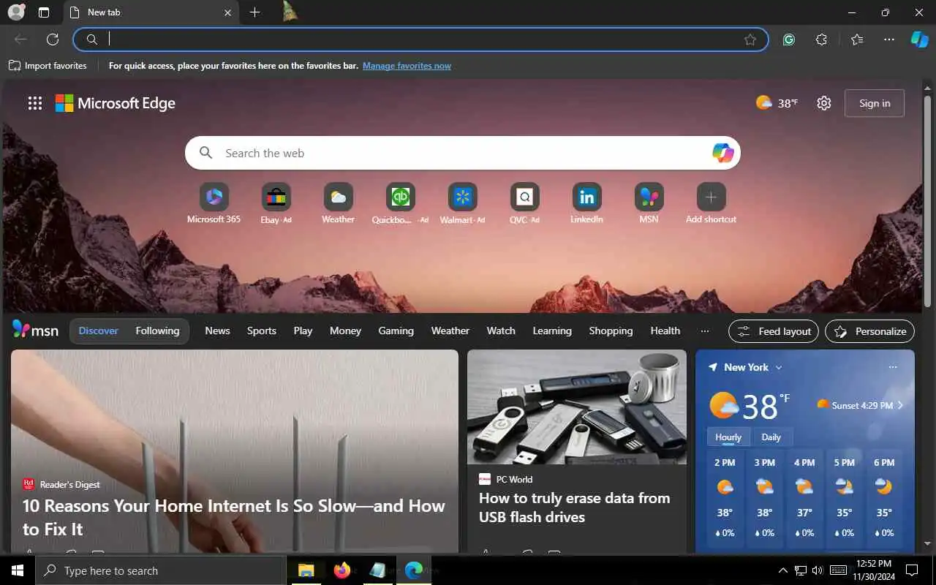Open the Copilot sidebar icon
This screenshot has width=936, height=585.
click(x=919, y=39)
